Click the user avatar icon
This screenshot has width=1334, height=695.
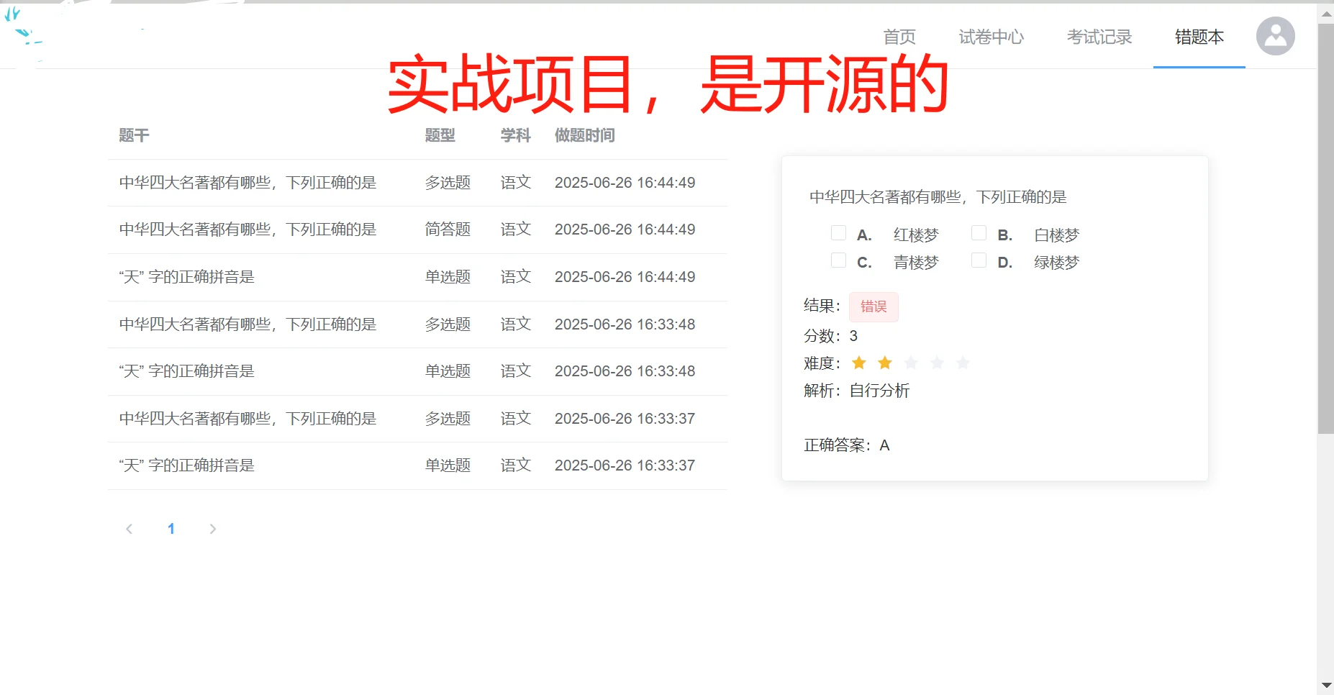coord(1274,36)
